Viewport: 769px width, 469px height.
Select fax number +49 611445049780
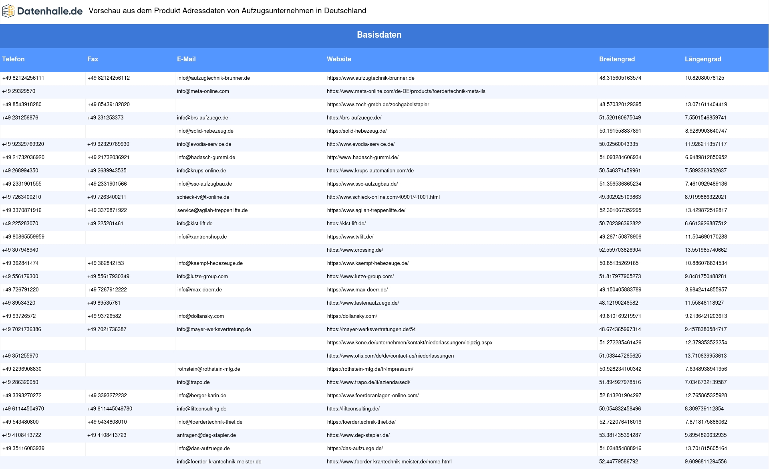click(x=110, y=409)
